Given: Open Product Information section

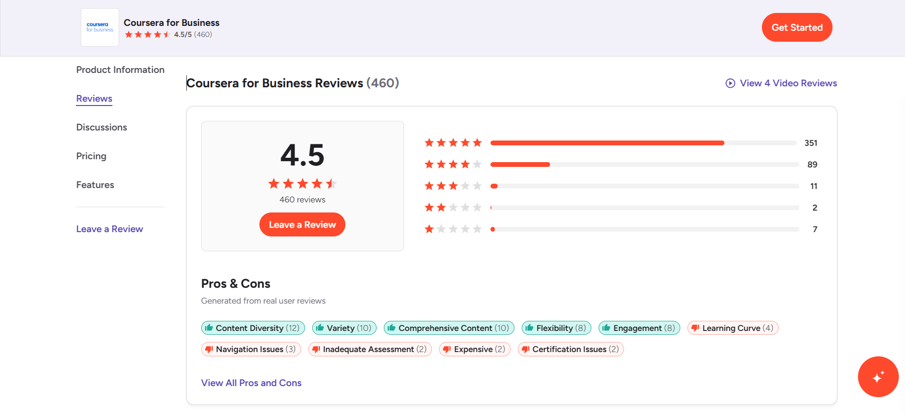Looking at the screenshot, I should [120, 70].
